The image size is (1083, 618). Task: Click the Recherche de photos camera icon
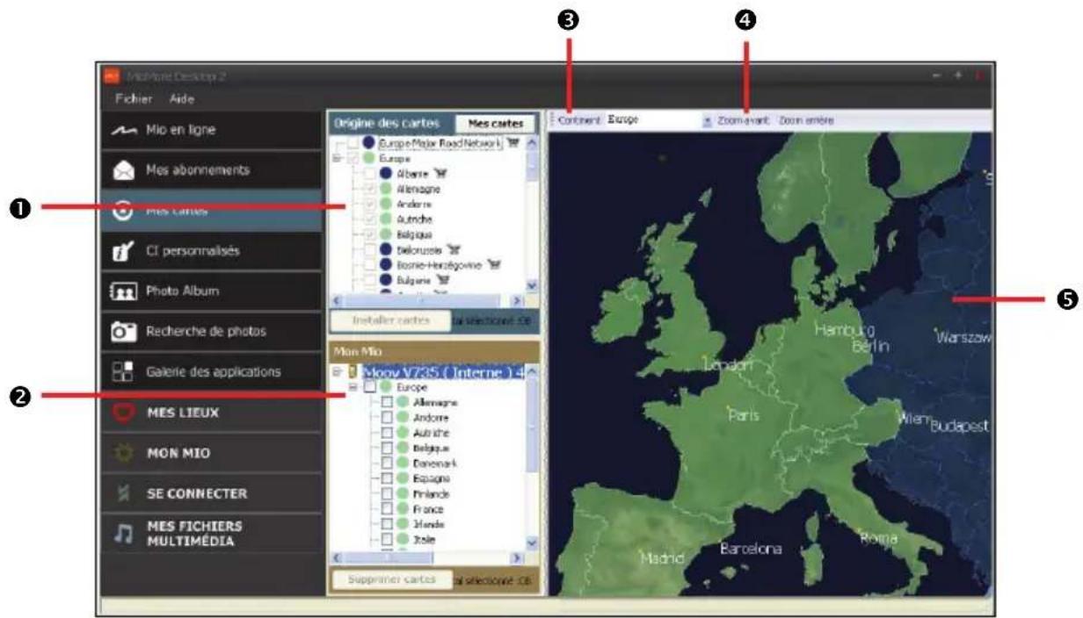124,332
